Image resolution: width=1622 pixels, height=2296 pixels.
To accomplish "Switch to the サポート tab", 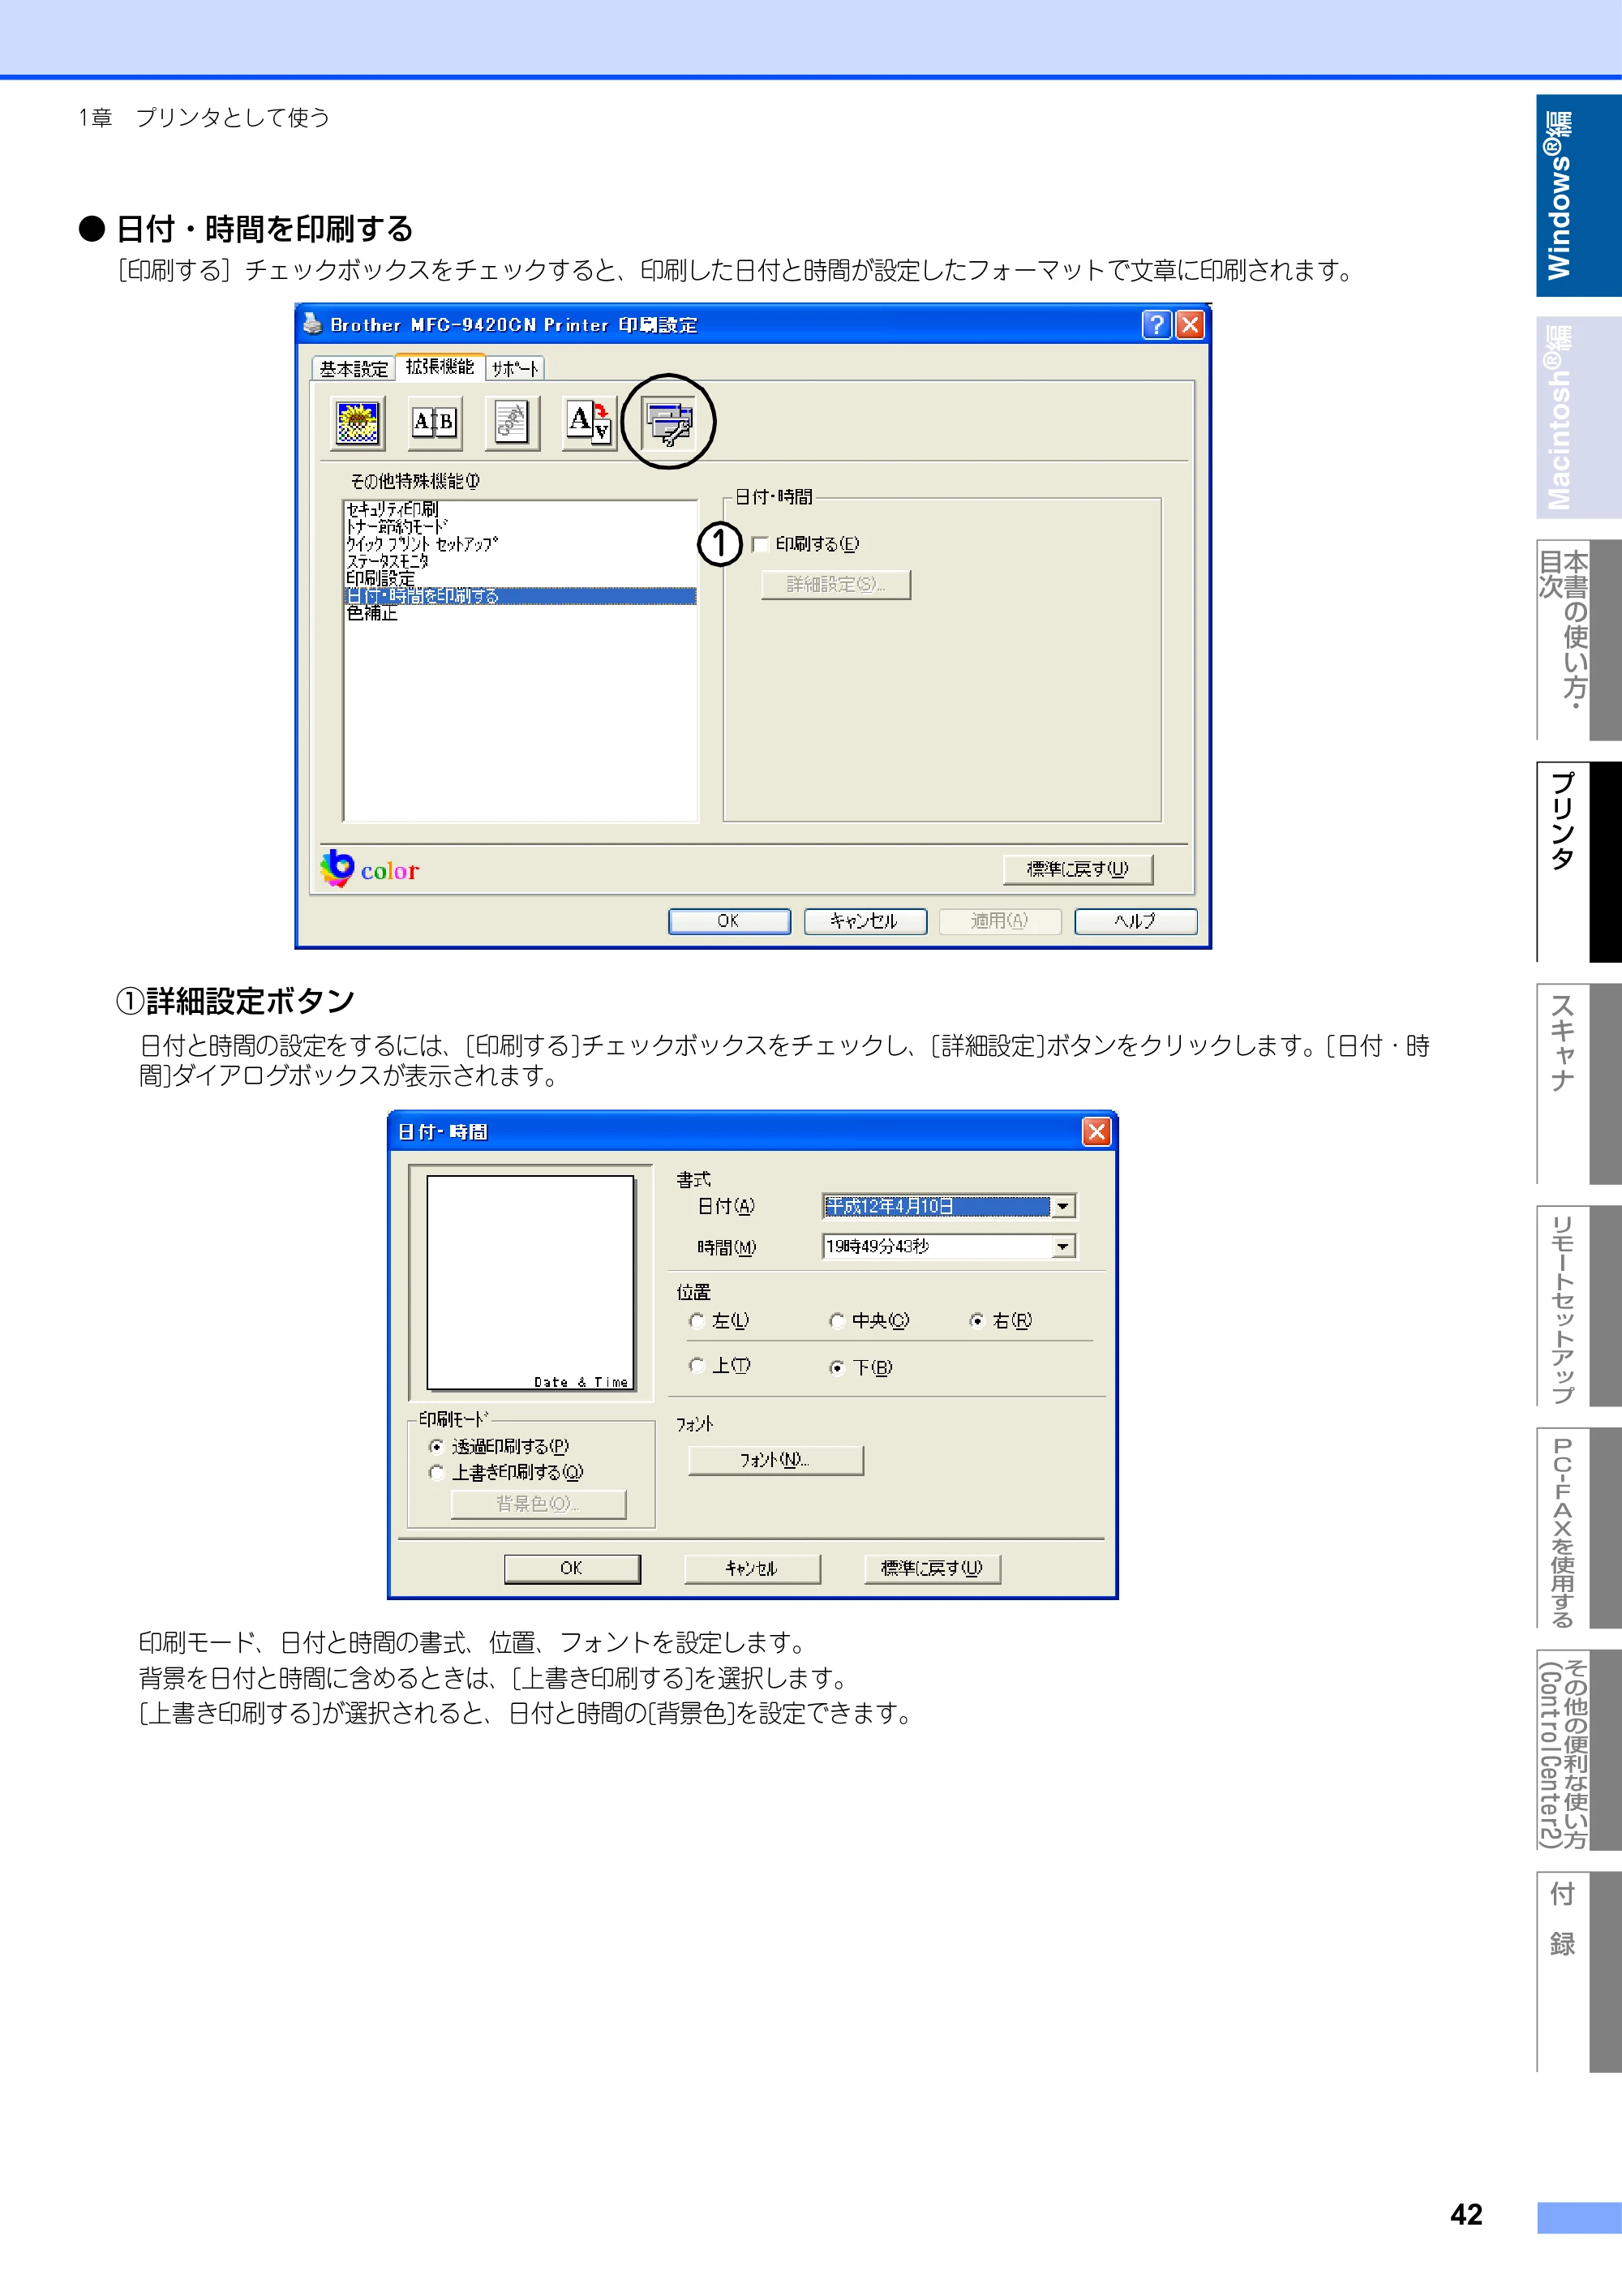I will tap(515, 369).
